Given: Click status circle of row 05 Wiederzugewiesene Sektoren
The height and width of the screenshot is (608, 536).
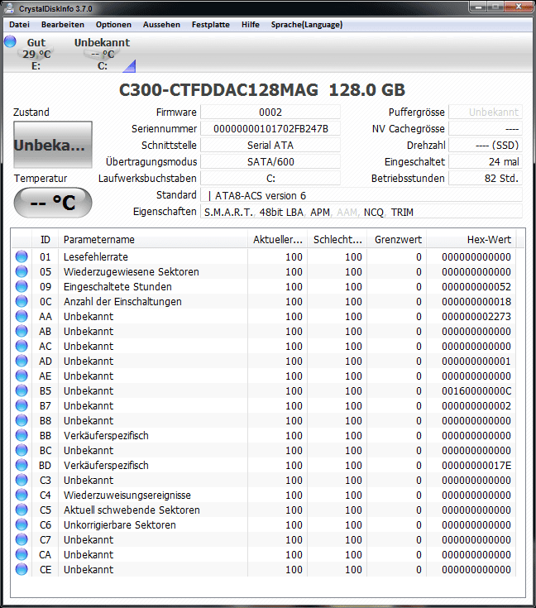Looking at the screenshot, I should pos(22,271).
